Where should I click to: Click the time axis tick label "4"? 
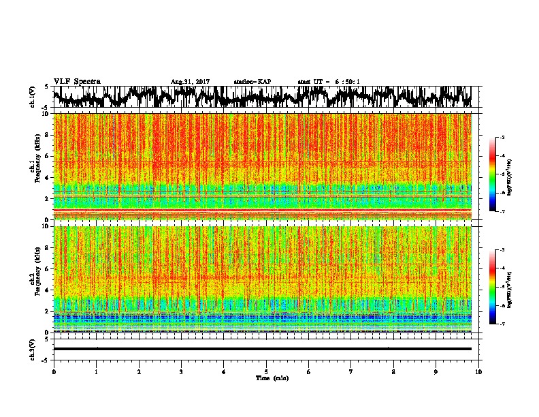point(224,372)
